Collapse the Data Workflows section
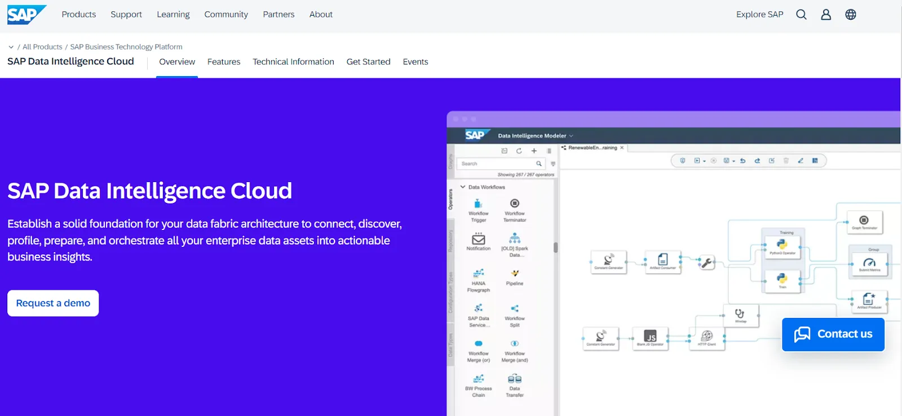902x416 pixels. [x=463, y=187]
